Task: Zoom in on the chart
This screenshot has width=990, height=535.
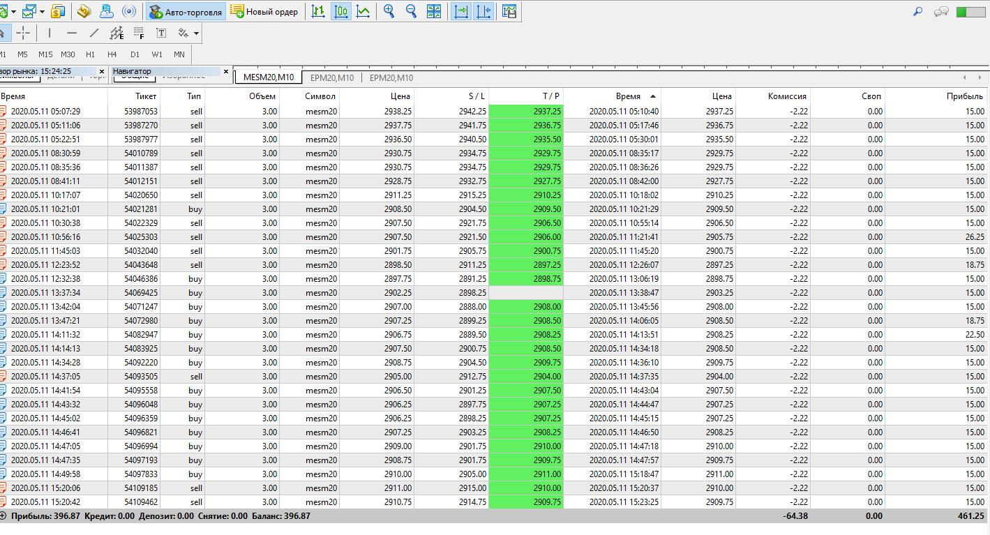Action: pyautogui.click(x=389, y=11)
